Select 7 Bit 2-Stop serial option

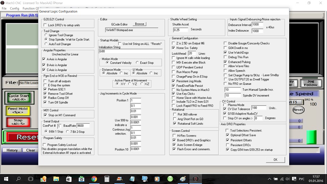point(67,132)
